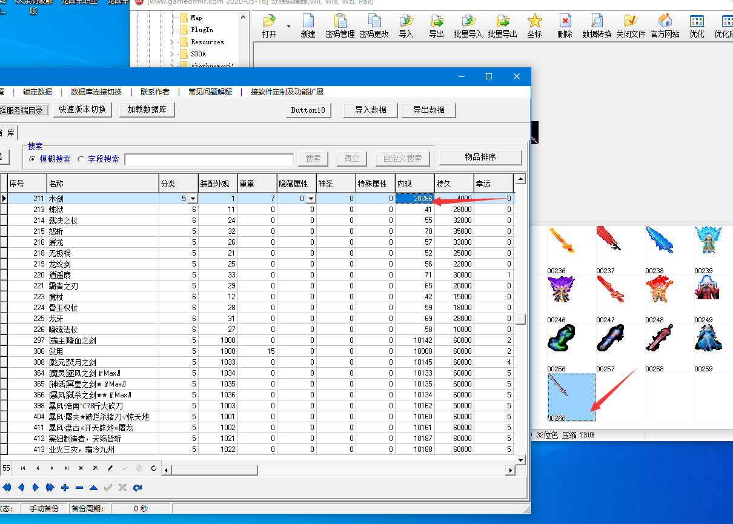The image size is (733, 524).
Task: Open the 联系作者 menu
Action: 155,92
